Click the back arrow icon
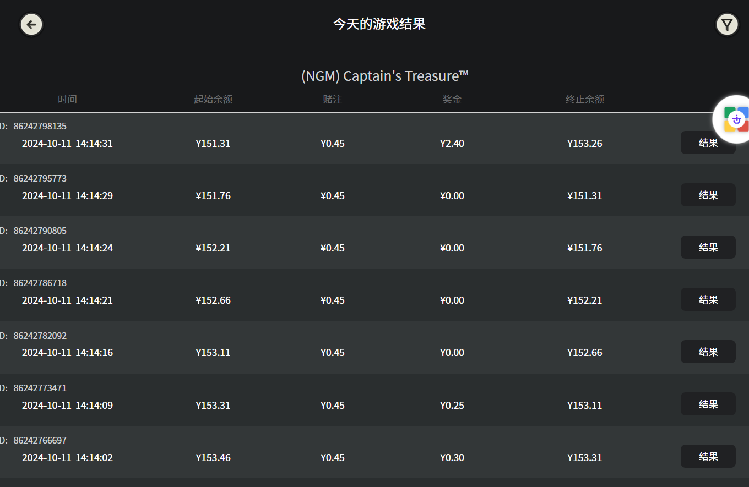The height and width of the screenshot is (487, 749). pos(31,24)
